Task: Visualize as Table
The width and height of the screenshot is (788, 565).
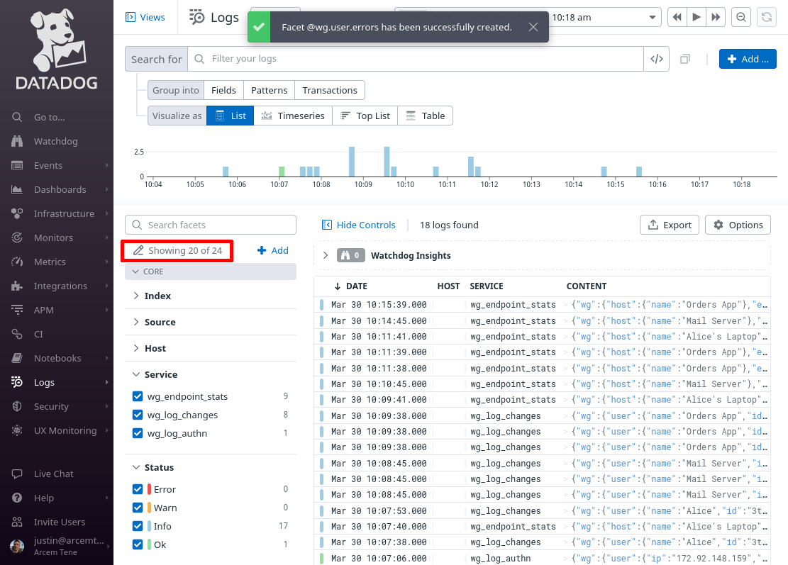Action: [425, 116]
